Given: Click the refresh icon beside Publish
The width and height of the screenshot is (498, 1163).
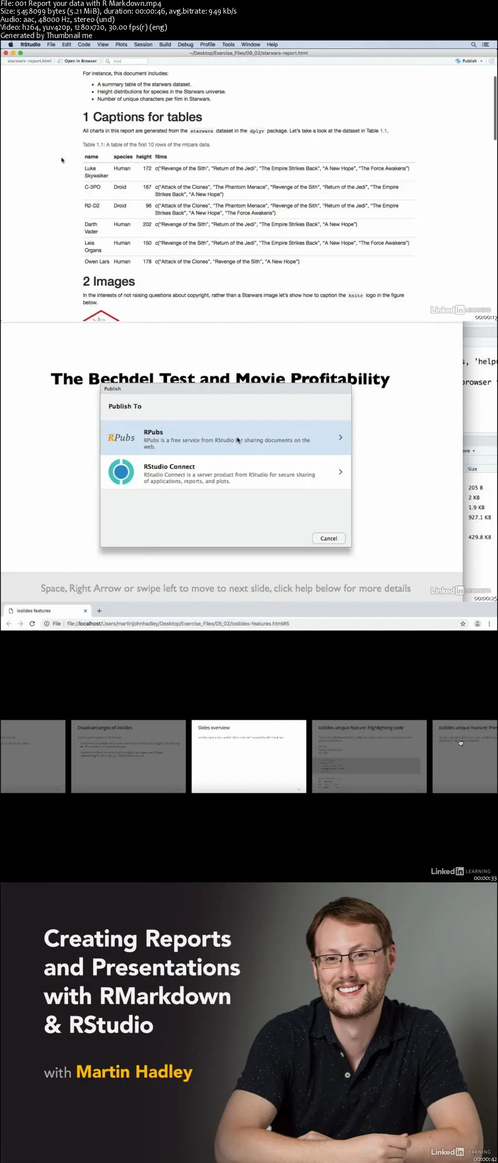Looking at the screenshot, I should (x=492, y=61).
